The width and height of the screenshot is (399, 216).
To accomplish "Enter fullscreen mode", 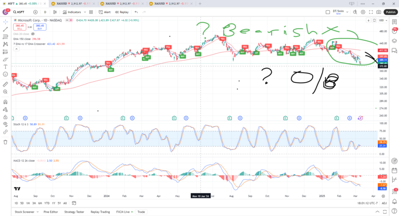I will click(371, 12).
